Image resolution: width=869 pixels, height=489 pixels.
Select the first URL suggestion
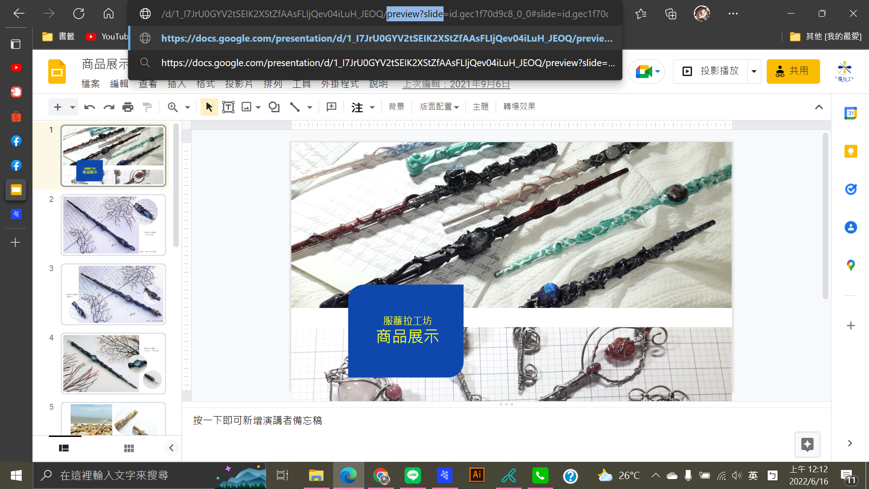point(376,38)
